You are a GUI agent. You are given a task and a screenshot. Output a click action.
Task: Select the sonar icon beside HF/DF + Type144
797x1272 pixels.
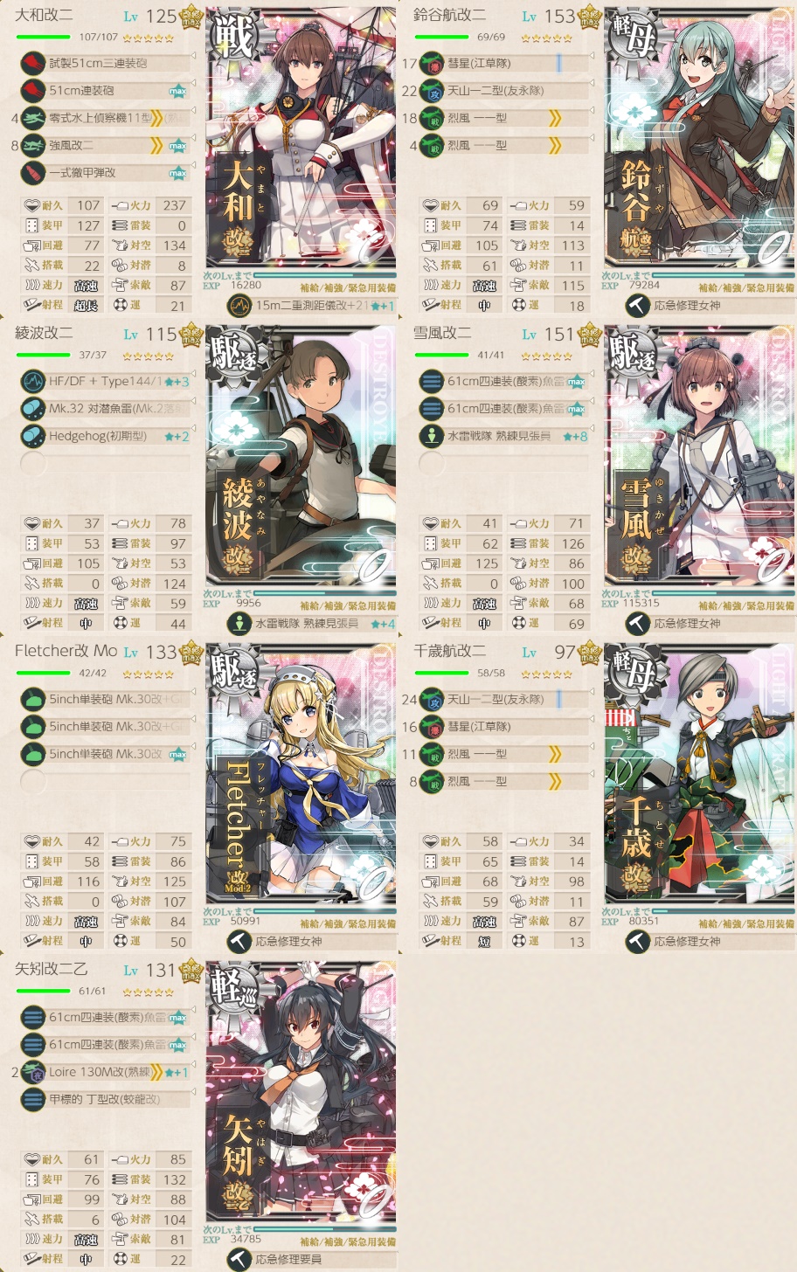(x=33, y=381)
